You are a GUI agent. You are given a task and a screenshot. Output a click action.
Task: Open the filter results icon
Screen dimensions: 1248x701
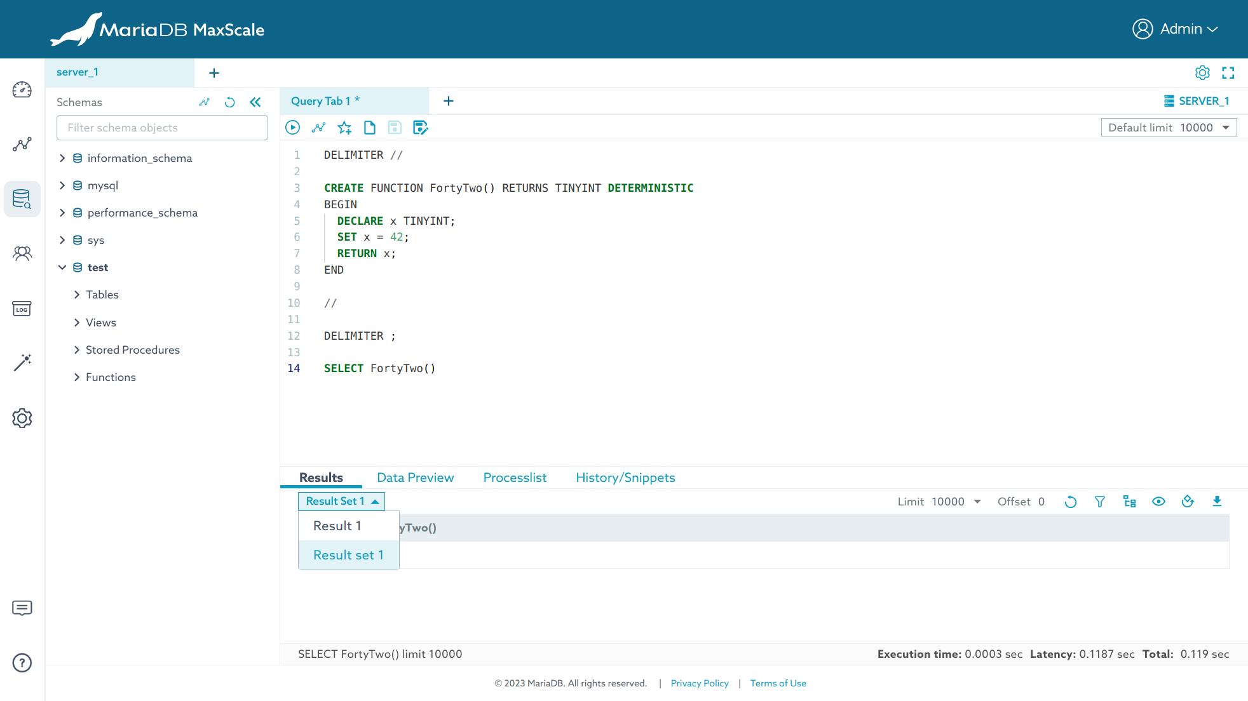point(1100,502)
